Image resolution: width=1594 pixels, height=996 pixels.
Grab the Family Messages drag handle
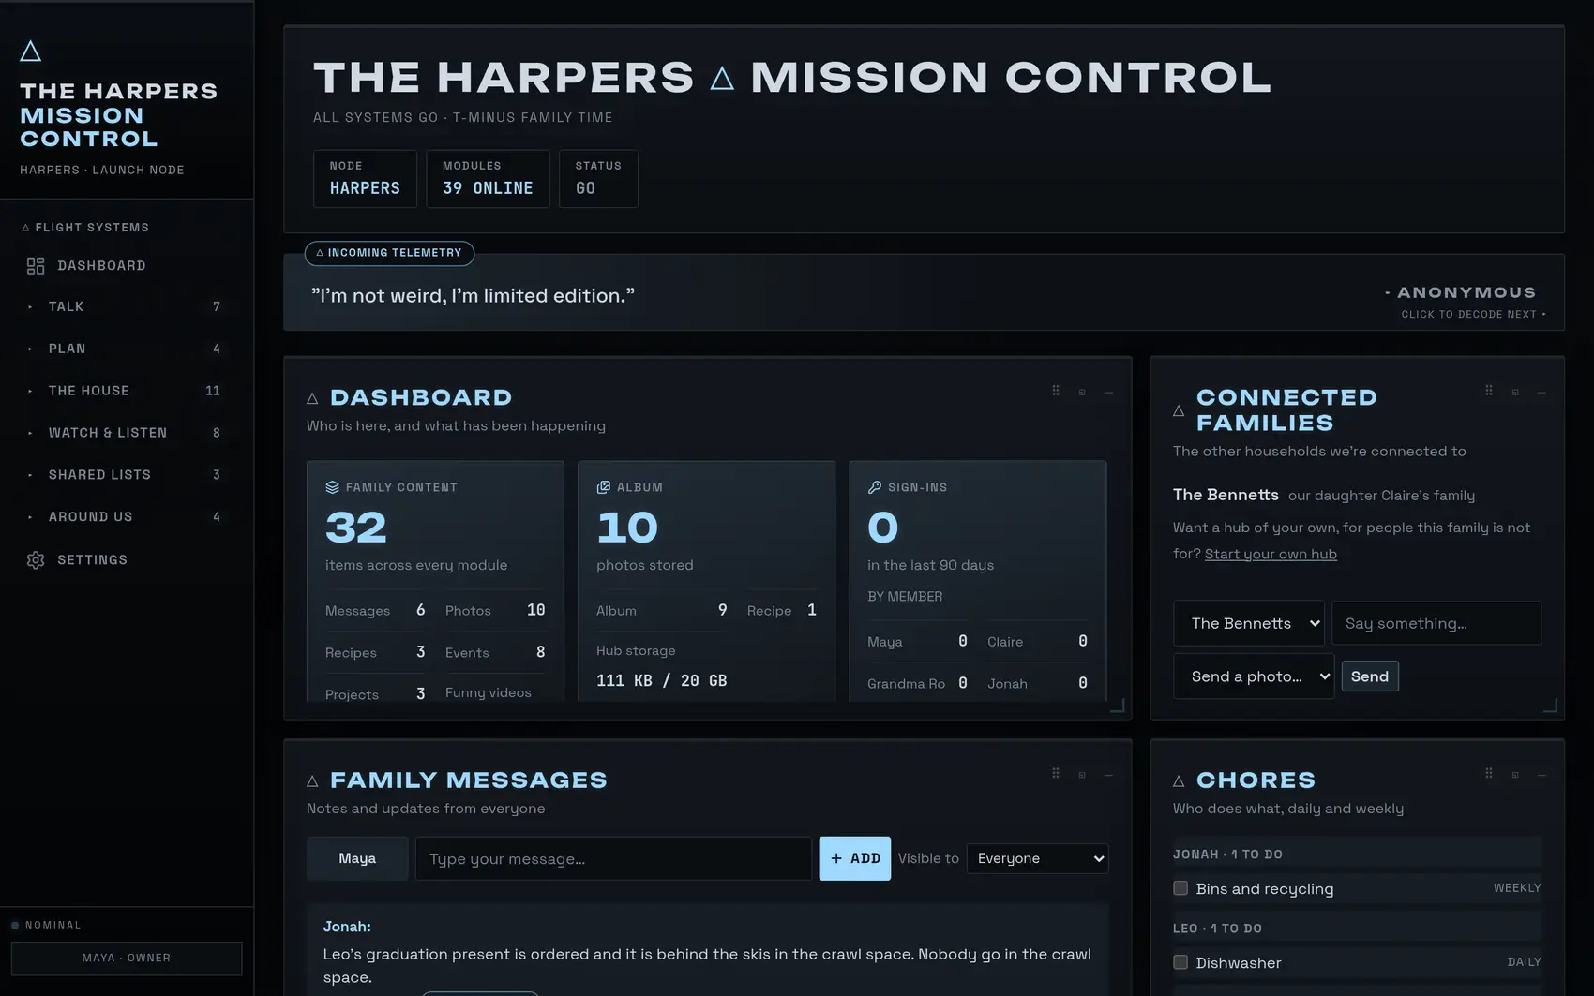click(1056, 774)
